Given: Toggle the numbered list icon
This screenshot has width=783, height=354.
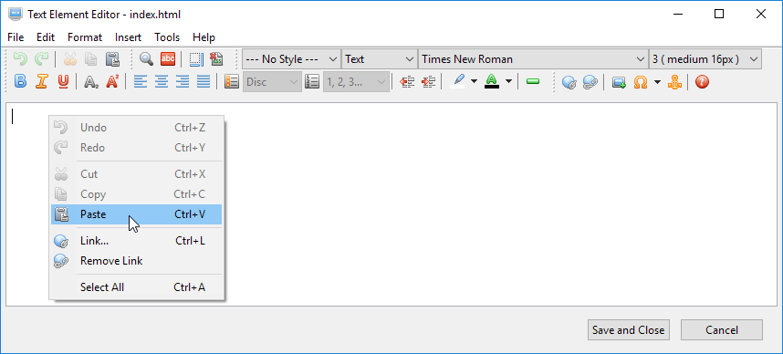Looking at the screenshot, I should pyautogui.click(x=311, y=81).
